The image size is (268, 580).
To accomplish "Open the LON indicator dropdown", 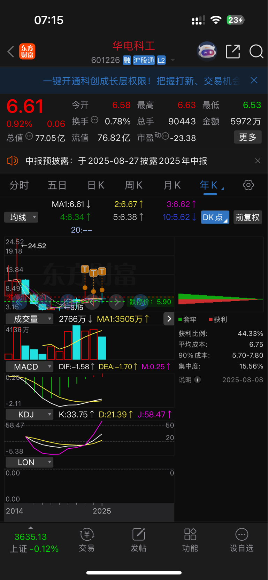I will click(30, 462).
